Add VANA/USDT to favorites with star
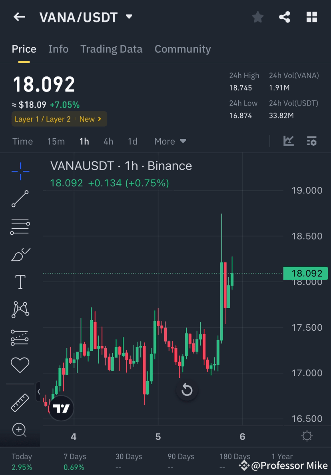 [258, 17]
